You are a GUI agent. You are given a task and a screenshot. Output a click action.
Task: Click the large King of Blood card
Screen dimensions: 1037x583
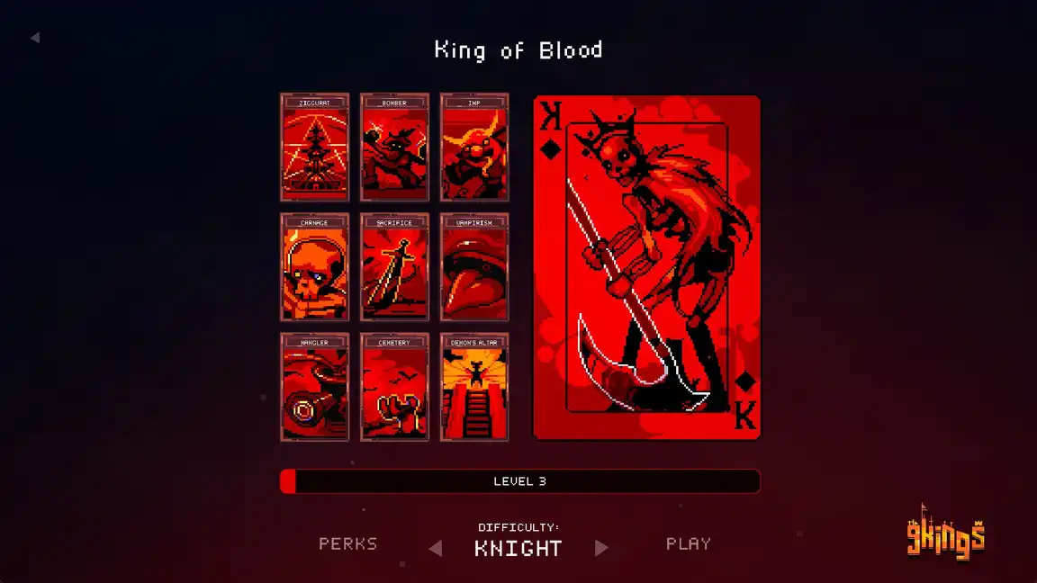pyautogui.click(x=647, y=268)
